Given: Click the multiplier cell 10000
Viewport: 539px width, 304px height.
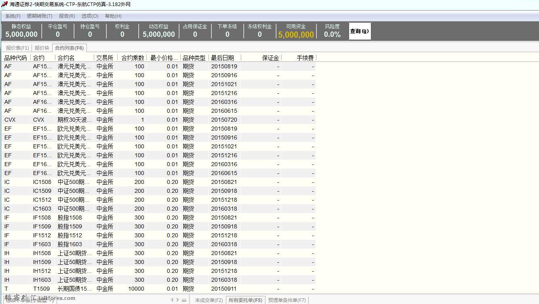Looking at the screenshot, I should point(136,289).
